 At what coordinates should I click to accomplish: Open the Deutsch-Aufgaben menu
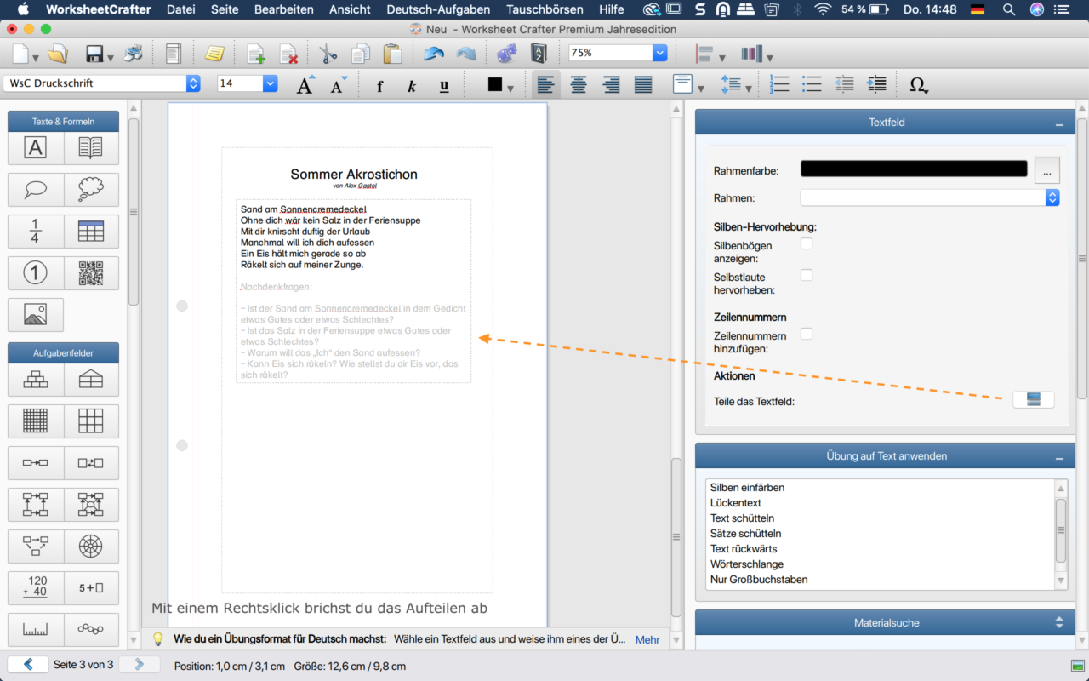coord(438,9)
